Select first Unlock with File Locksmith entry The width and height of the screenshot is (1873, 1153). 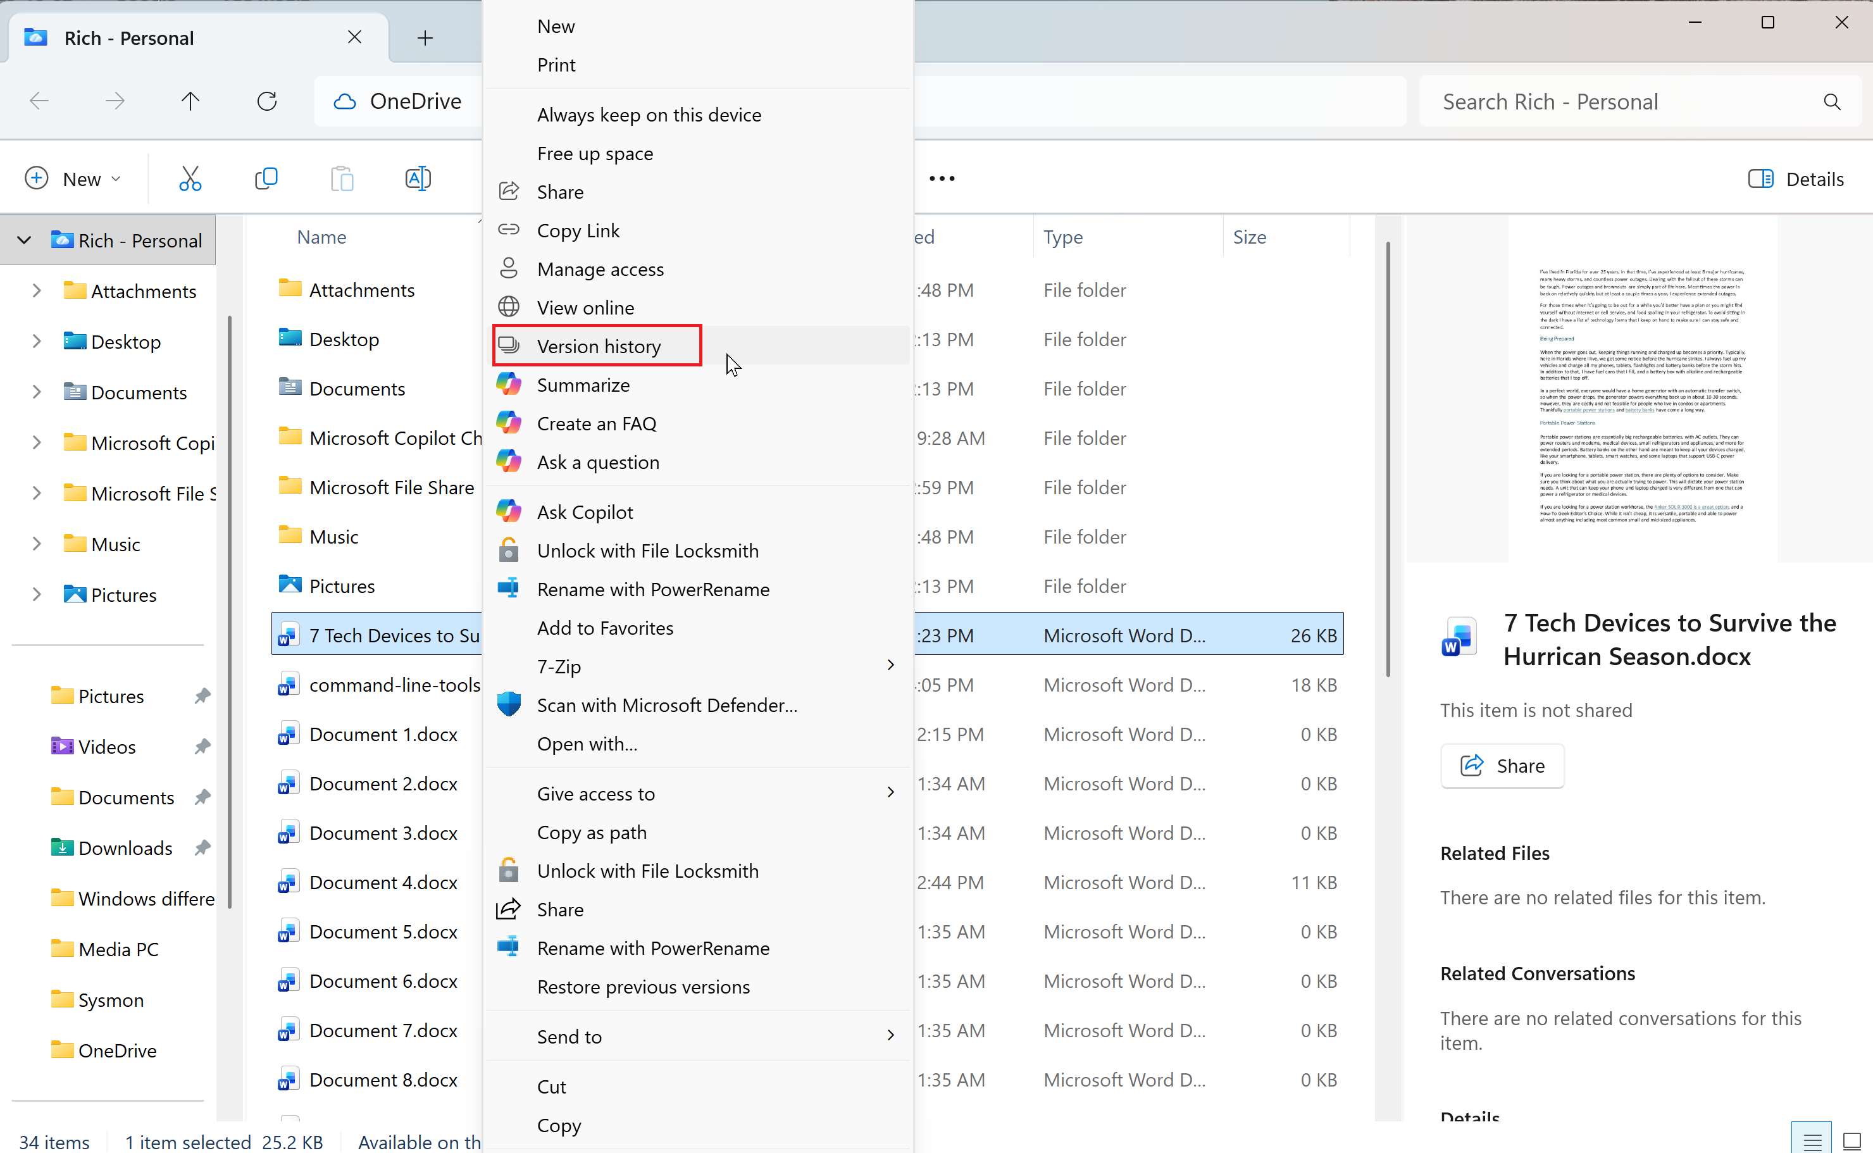click(699, 551)
